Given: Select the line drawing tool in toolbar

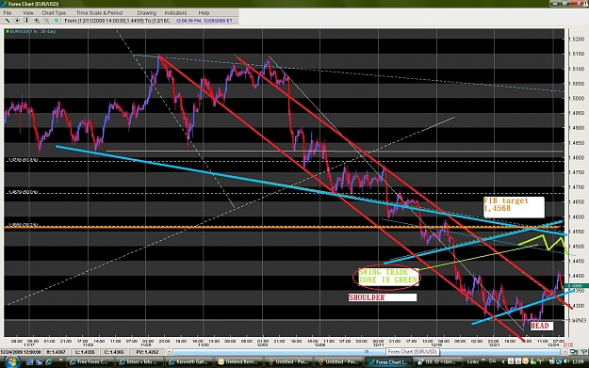Looking at the screenshot, I should pos(8,21).
